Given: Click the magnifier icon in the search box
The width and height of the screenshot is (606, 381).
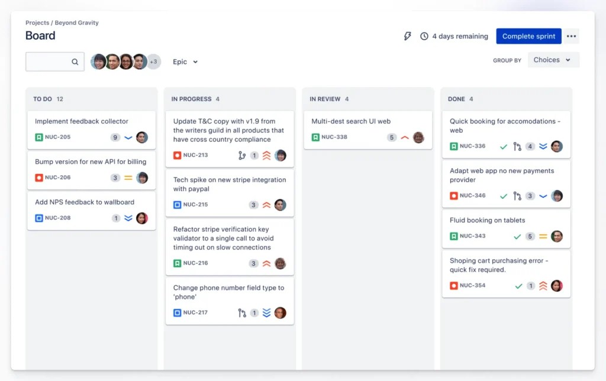Looking at the screenshot, I should click(x=75, y=62).
